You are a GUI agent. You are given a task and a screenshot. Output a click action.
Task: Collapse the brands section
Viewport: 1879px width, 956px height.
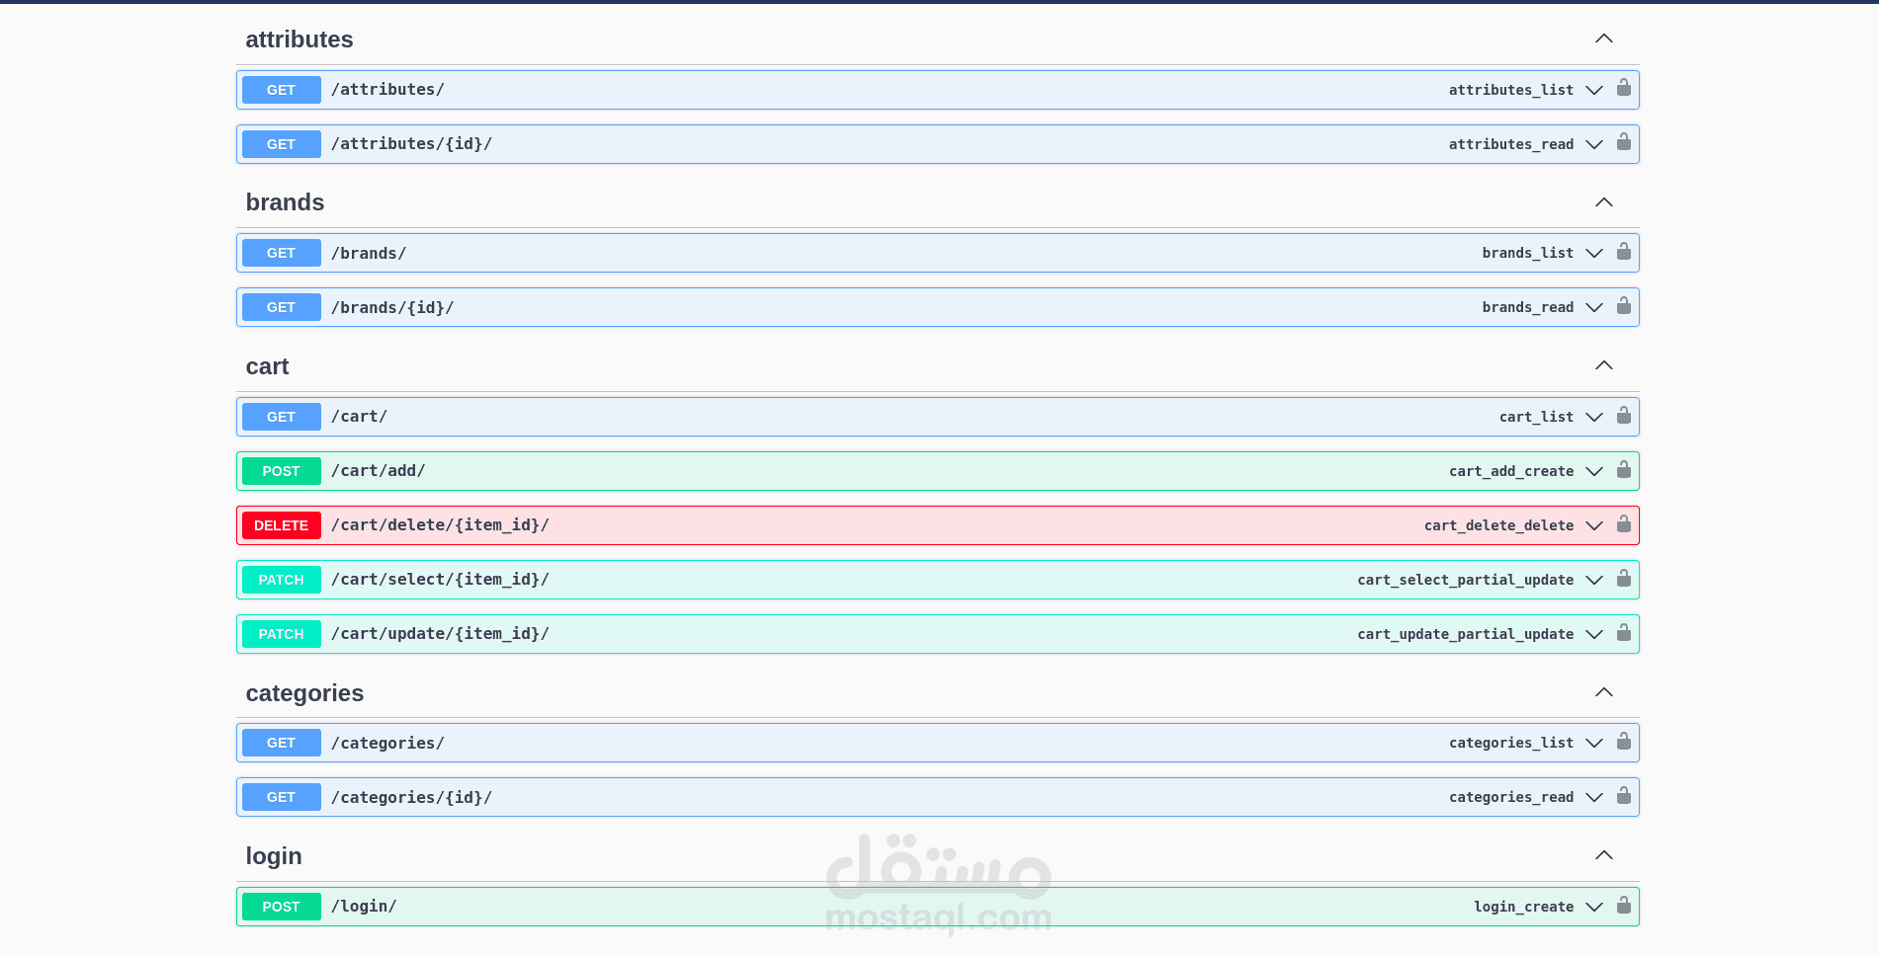[x=1604, y=202]
